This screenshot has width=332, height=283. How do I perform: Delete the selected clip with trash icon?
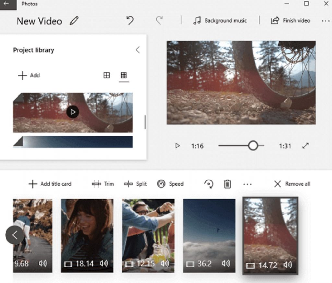227,184
